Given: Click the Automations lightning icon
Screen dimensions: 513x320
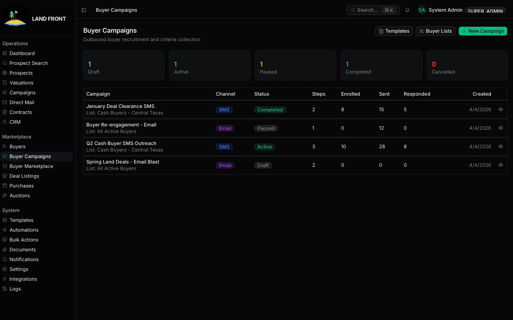Looking at the screenshot, I should (5, 230).
